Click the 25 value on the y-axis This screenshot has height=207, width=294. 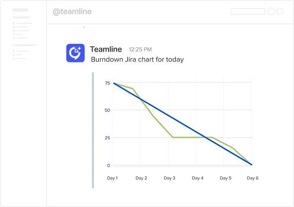tap(107, 137)
